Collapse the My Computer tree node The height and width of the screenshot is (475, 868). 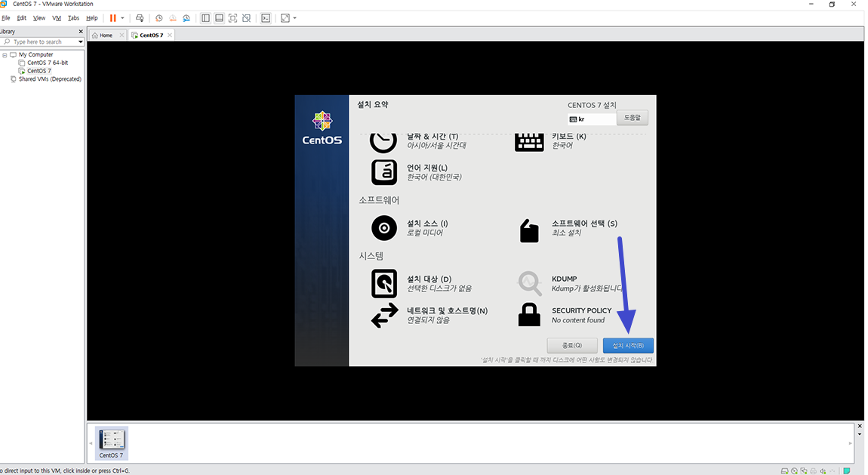5,55
